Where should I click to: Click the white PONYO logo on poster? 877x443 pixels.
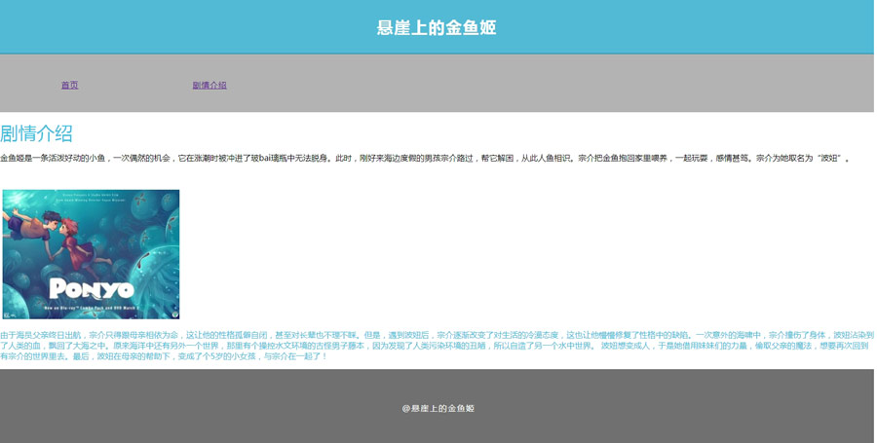(x=91, y=289)
